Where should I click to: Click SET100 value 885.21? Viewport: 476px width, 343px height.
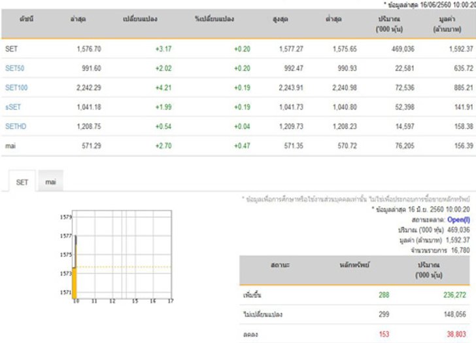464,88
